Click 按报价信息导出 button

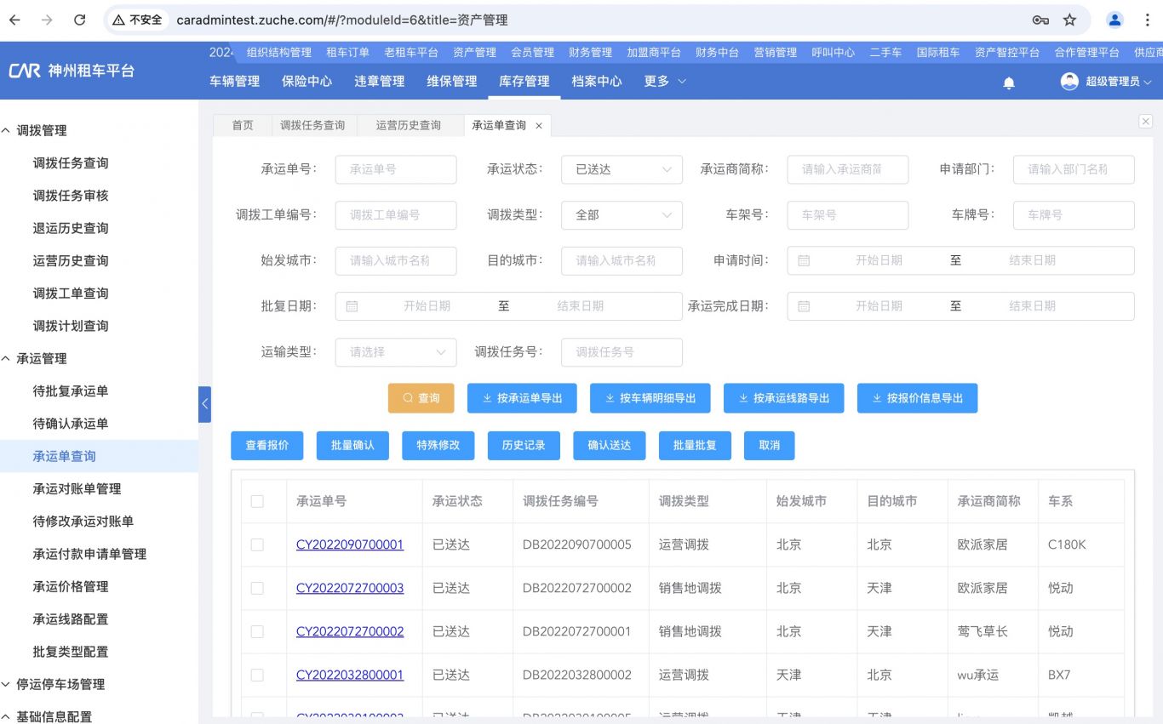(x=917, y=398)
